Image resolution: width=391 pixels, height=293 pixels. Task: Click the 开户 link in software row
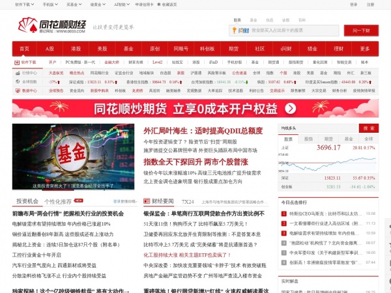pos(52,63)
